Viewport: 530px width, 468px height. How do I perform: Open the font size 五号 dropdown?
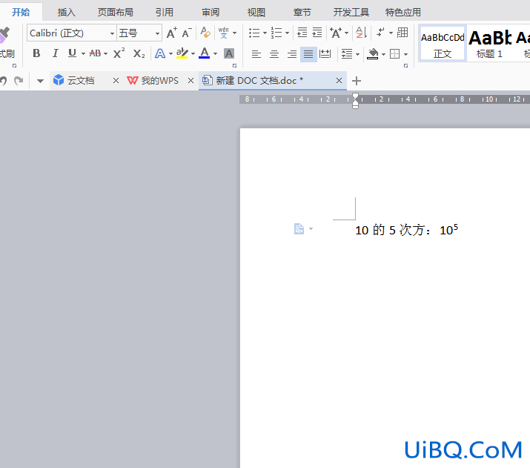(x=157, y=33)
